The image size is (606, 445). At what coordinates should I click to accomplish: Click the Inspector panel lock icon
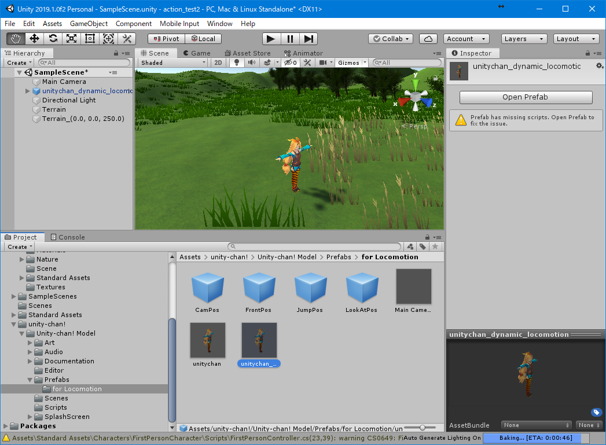[x=587, y=53]
